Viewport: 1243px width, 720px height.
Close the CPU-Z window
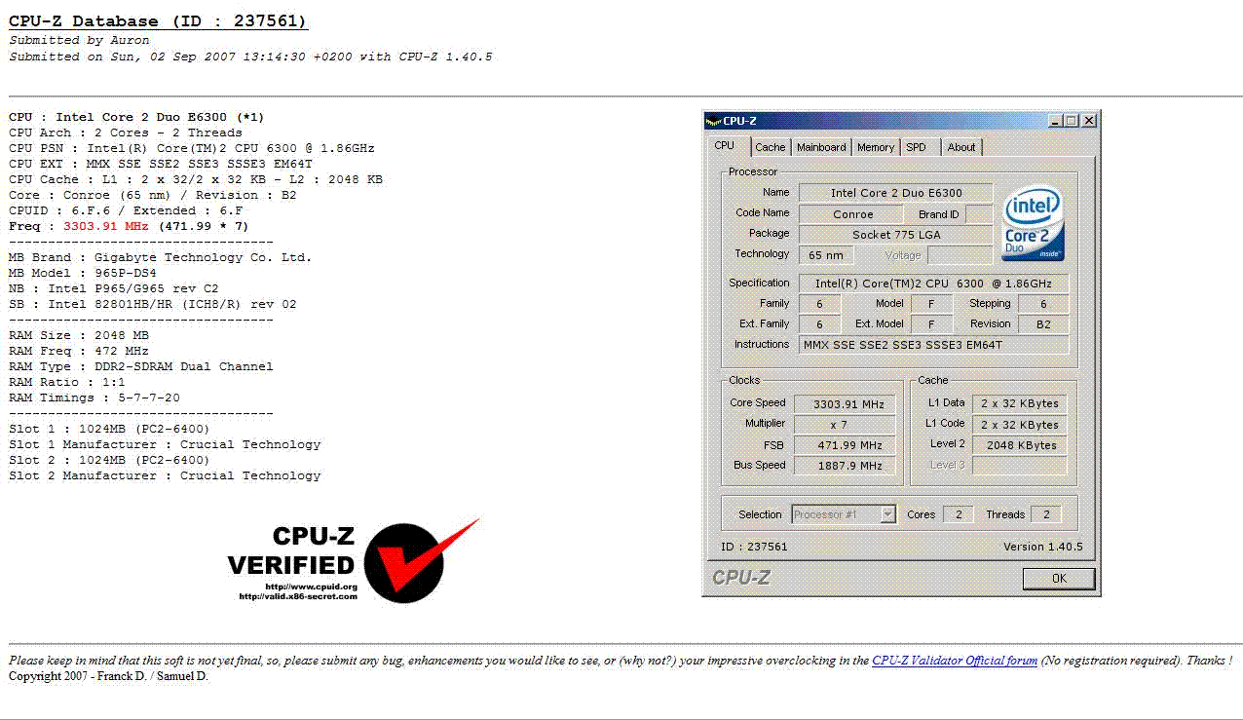(1089, 121)
